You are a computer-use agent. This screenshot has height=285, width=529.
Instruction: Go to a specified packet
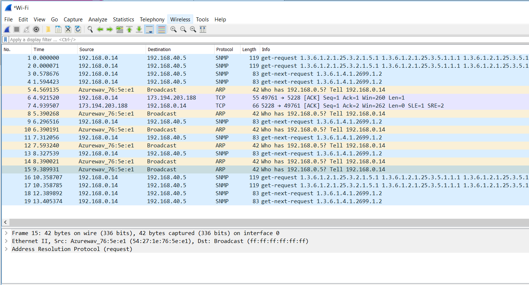coord(120,29)
